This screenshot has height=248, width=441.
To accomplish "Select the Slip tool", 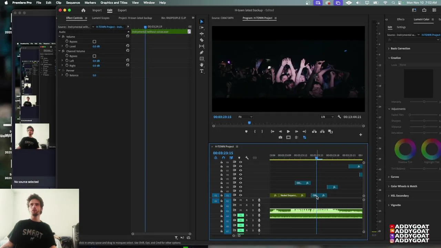I will coord(202,46).
